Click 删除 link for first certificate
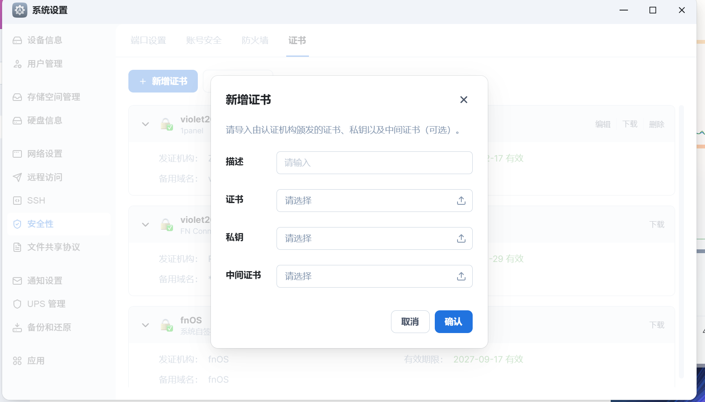 [656, 124]
